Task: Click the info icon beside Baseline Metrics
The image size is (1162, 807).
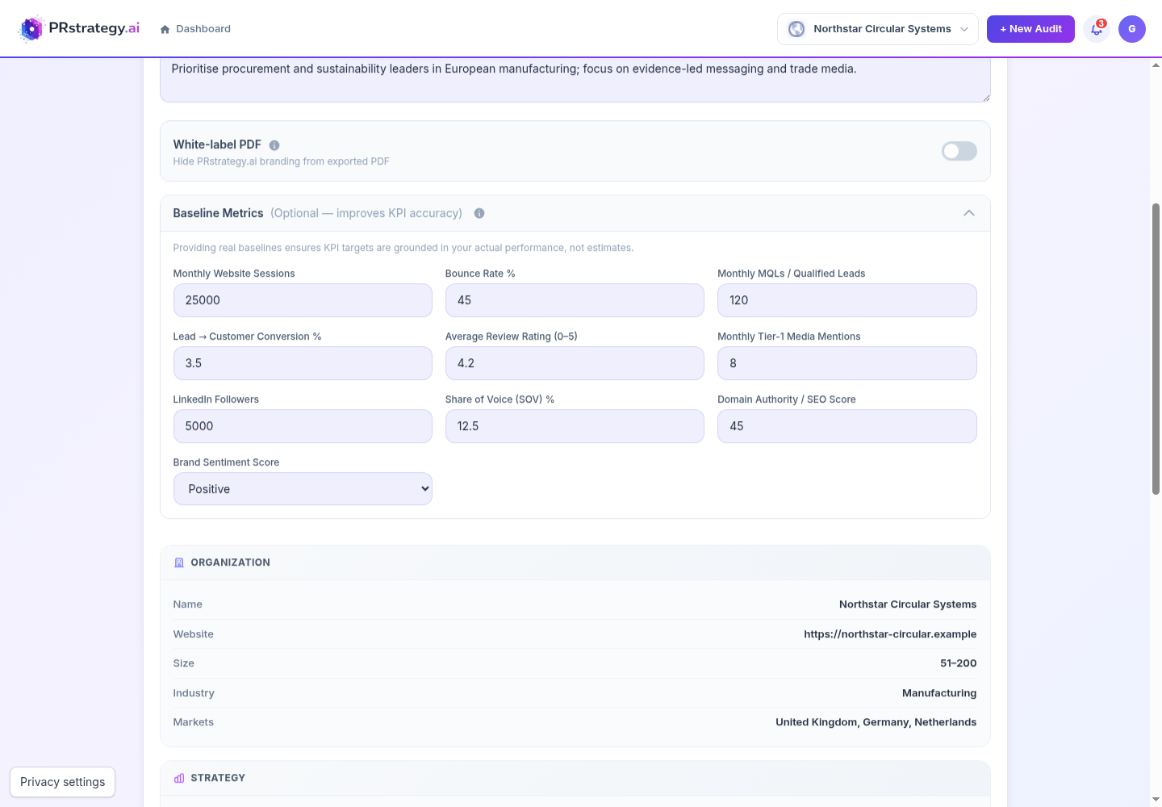Action: coord(479,213)
